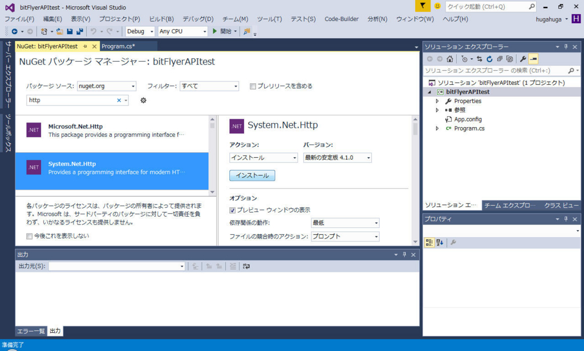Click Sync with Active Document icon

tap(479, 59)
